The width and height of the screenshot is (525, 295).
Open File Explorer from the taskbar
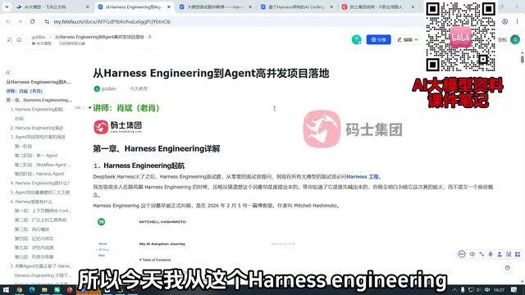44,289
